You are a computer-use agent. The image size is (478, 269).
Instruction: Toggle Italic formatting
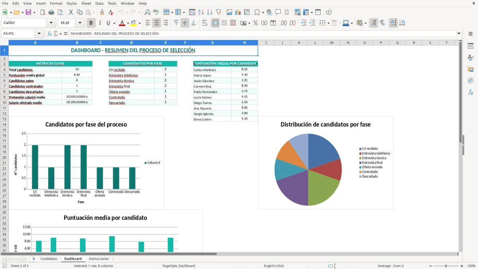100,23
